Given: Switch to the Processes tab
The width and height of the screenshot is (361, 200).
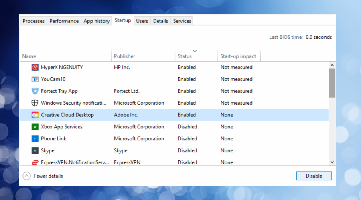Looking at the screenshot, I should point(33,21).
